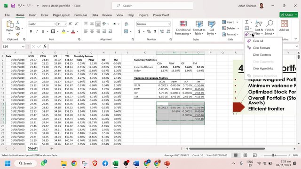The image size is (301, 169).
Task: Switch to Page Break Preview view
Action: pyautogui.click(x=255, y=155)
